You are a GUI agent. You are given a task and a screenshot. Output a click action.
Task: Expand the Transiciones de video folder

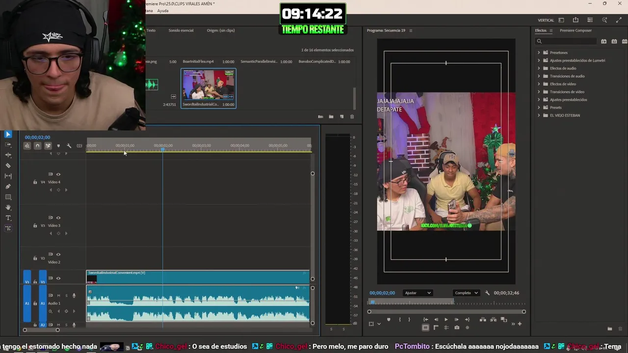(539, 92)
